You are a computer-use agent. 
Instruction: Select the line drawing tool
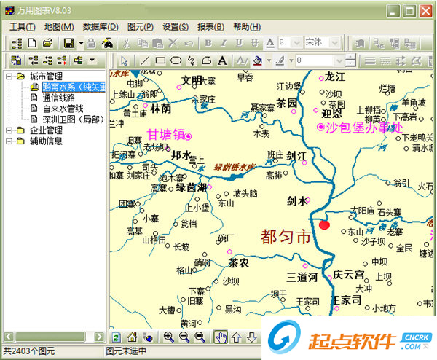(x=144, y=60)
